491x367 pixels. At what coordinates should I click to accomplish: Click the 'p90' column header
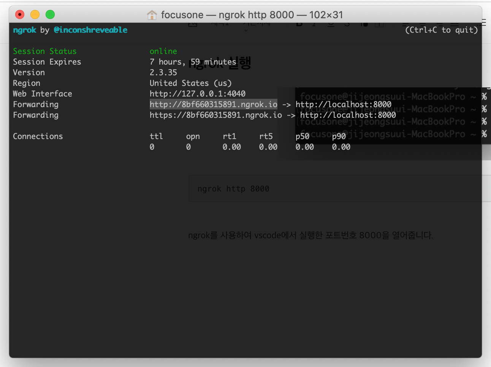339,136
